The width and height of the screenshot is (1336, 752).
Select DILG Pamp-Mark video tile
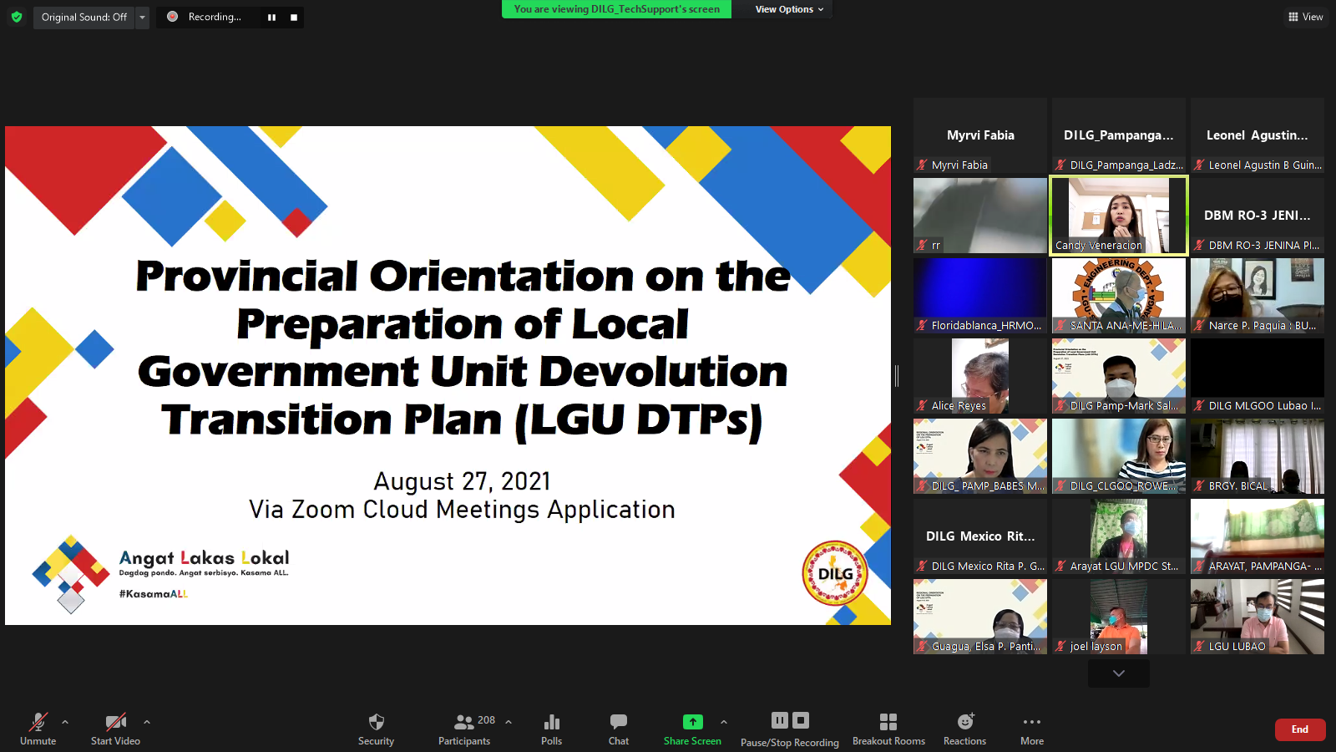pyautogui.click(x=1119, y=376)
